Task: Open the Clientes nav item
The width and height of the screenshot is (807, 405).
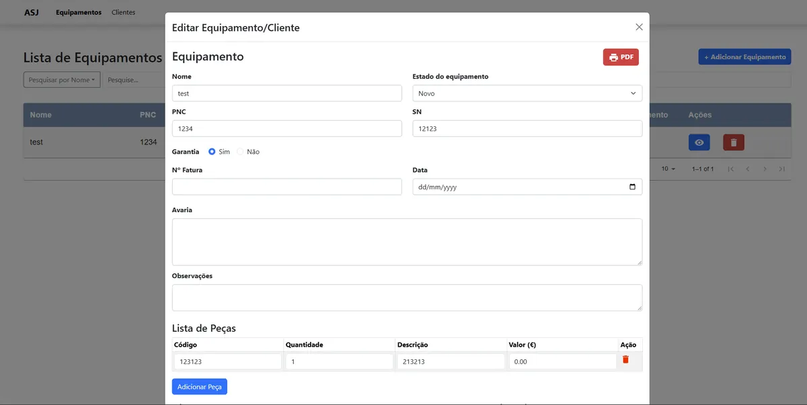Action: [x=123, y=12]
